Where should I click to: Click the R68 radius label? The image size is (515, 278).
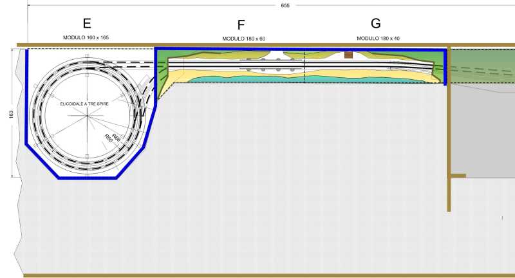coord(117,136)
